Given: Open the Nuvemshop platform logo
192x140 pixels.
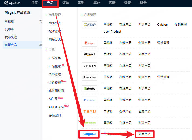Looking at the screenshot, I should click(x=90, y=100).
